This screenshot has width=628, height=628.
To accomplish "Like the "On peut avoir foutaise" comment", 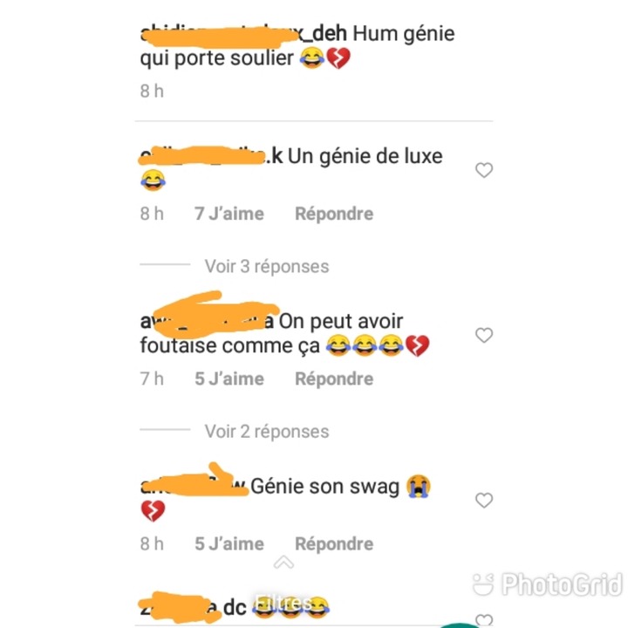I will tap(484, 335).
